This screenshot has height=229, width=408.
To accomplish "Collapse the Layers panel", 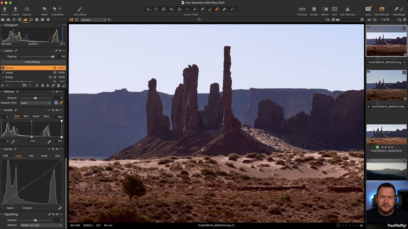I will click(2, 51).
